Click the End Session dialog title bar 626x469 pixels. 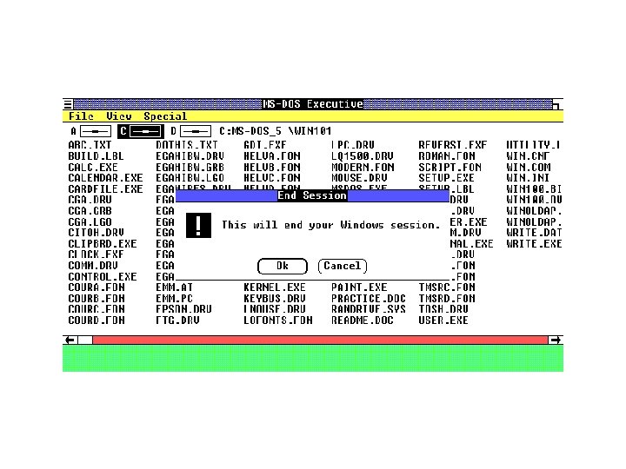[313, 195]
